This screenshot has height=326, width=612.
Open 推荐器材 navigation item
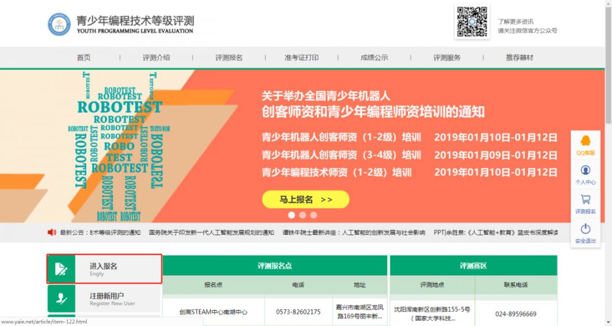tap(520, 57)
